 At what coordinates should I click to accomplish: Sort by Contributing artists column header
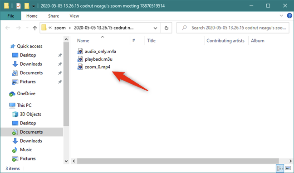226,41
